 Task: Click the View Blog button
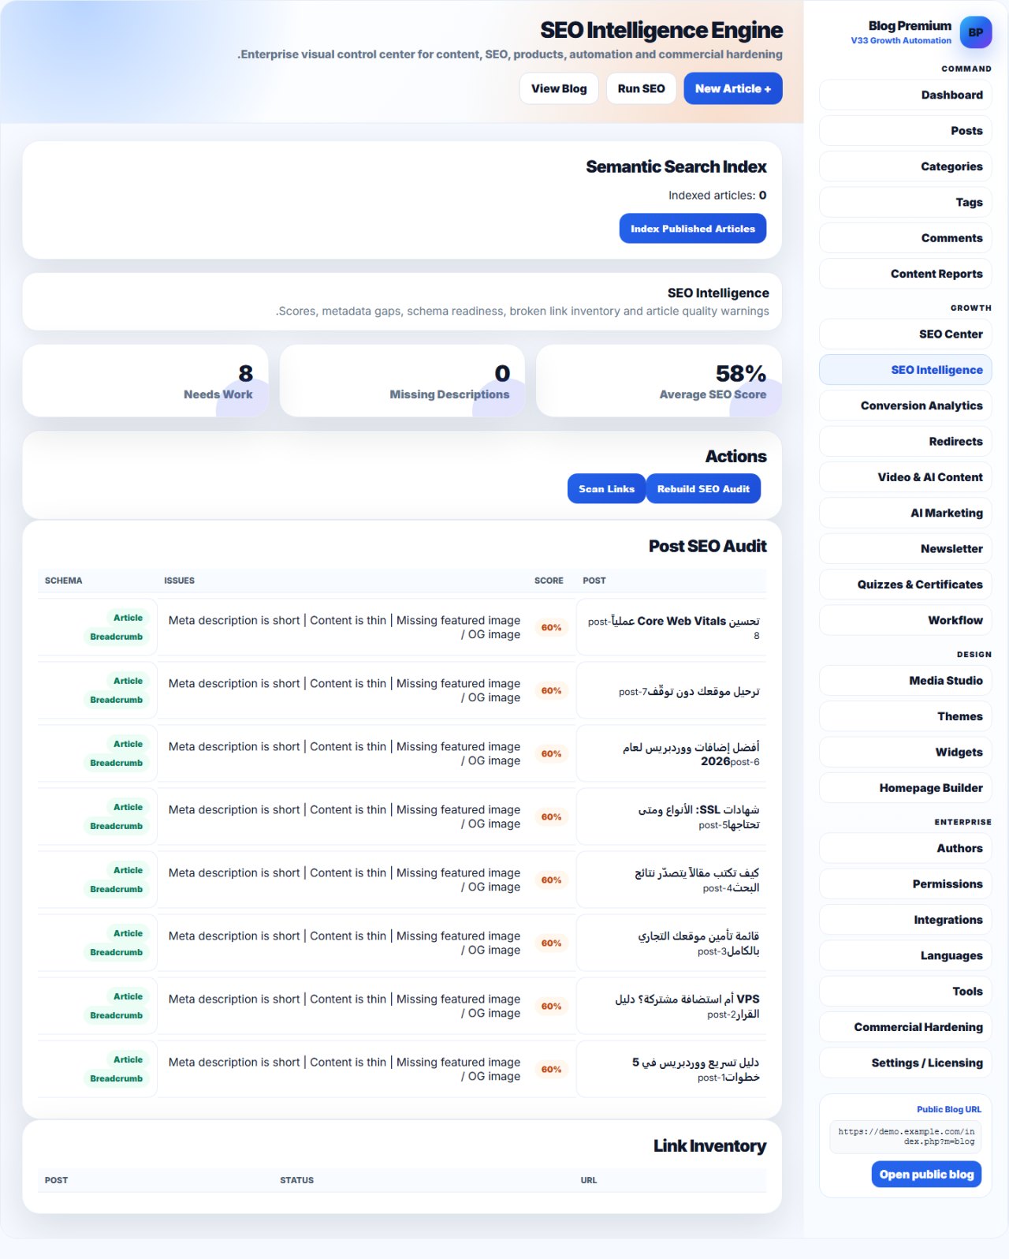pos(559,88)
